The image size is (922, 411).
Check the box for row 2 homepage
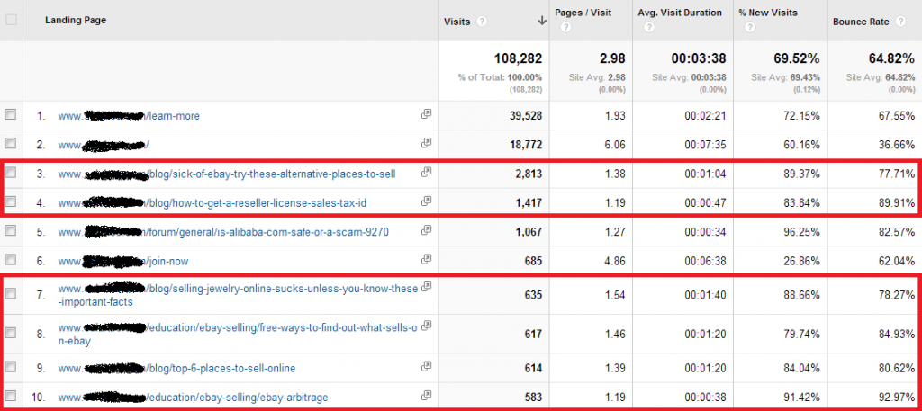11,143
